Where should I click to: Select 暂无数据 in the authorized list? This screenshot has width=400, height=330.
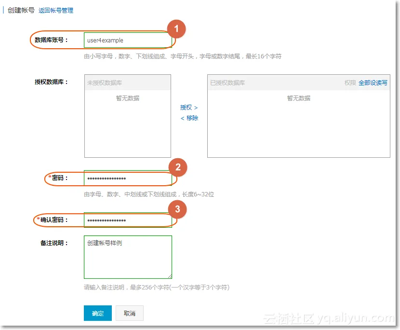click(298, 98)
